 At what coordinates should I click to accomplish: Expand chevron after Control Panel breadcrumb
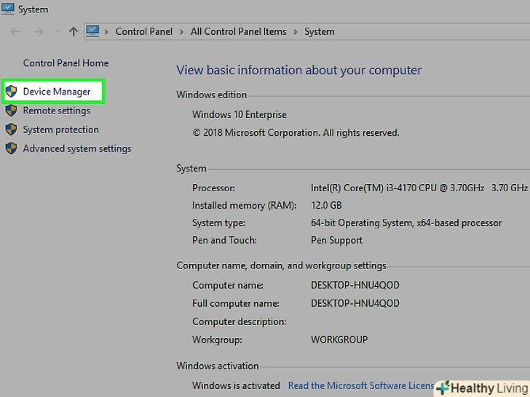tap(182, 32)
